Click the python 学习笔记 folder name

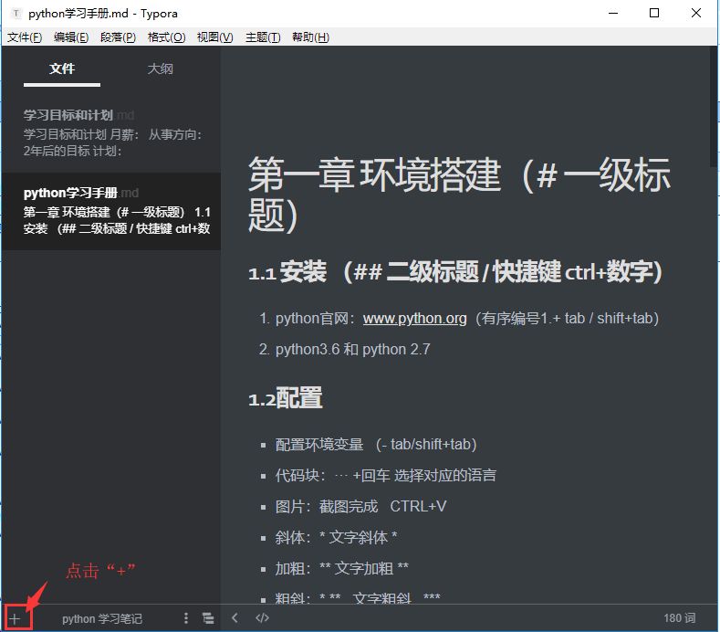tap(102, 618)
